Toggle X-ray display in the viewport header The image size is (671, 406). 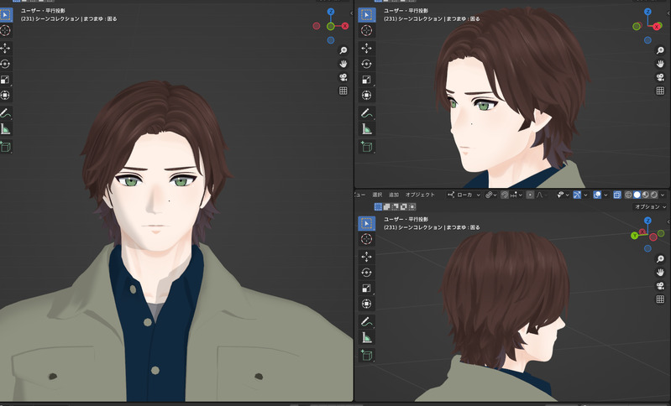tap(617, 195)
